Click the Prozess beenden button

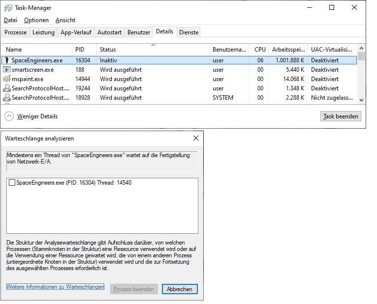tap(134, 289)
